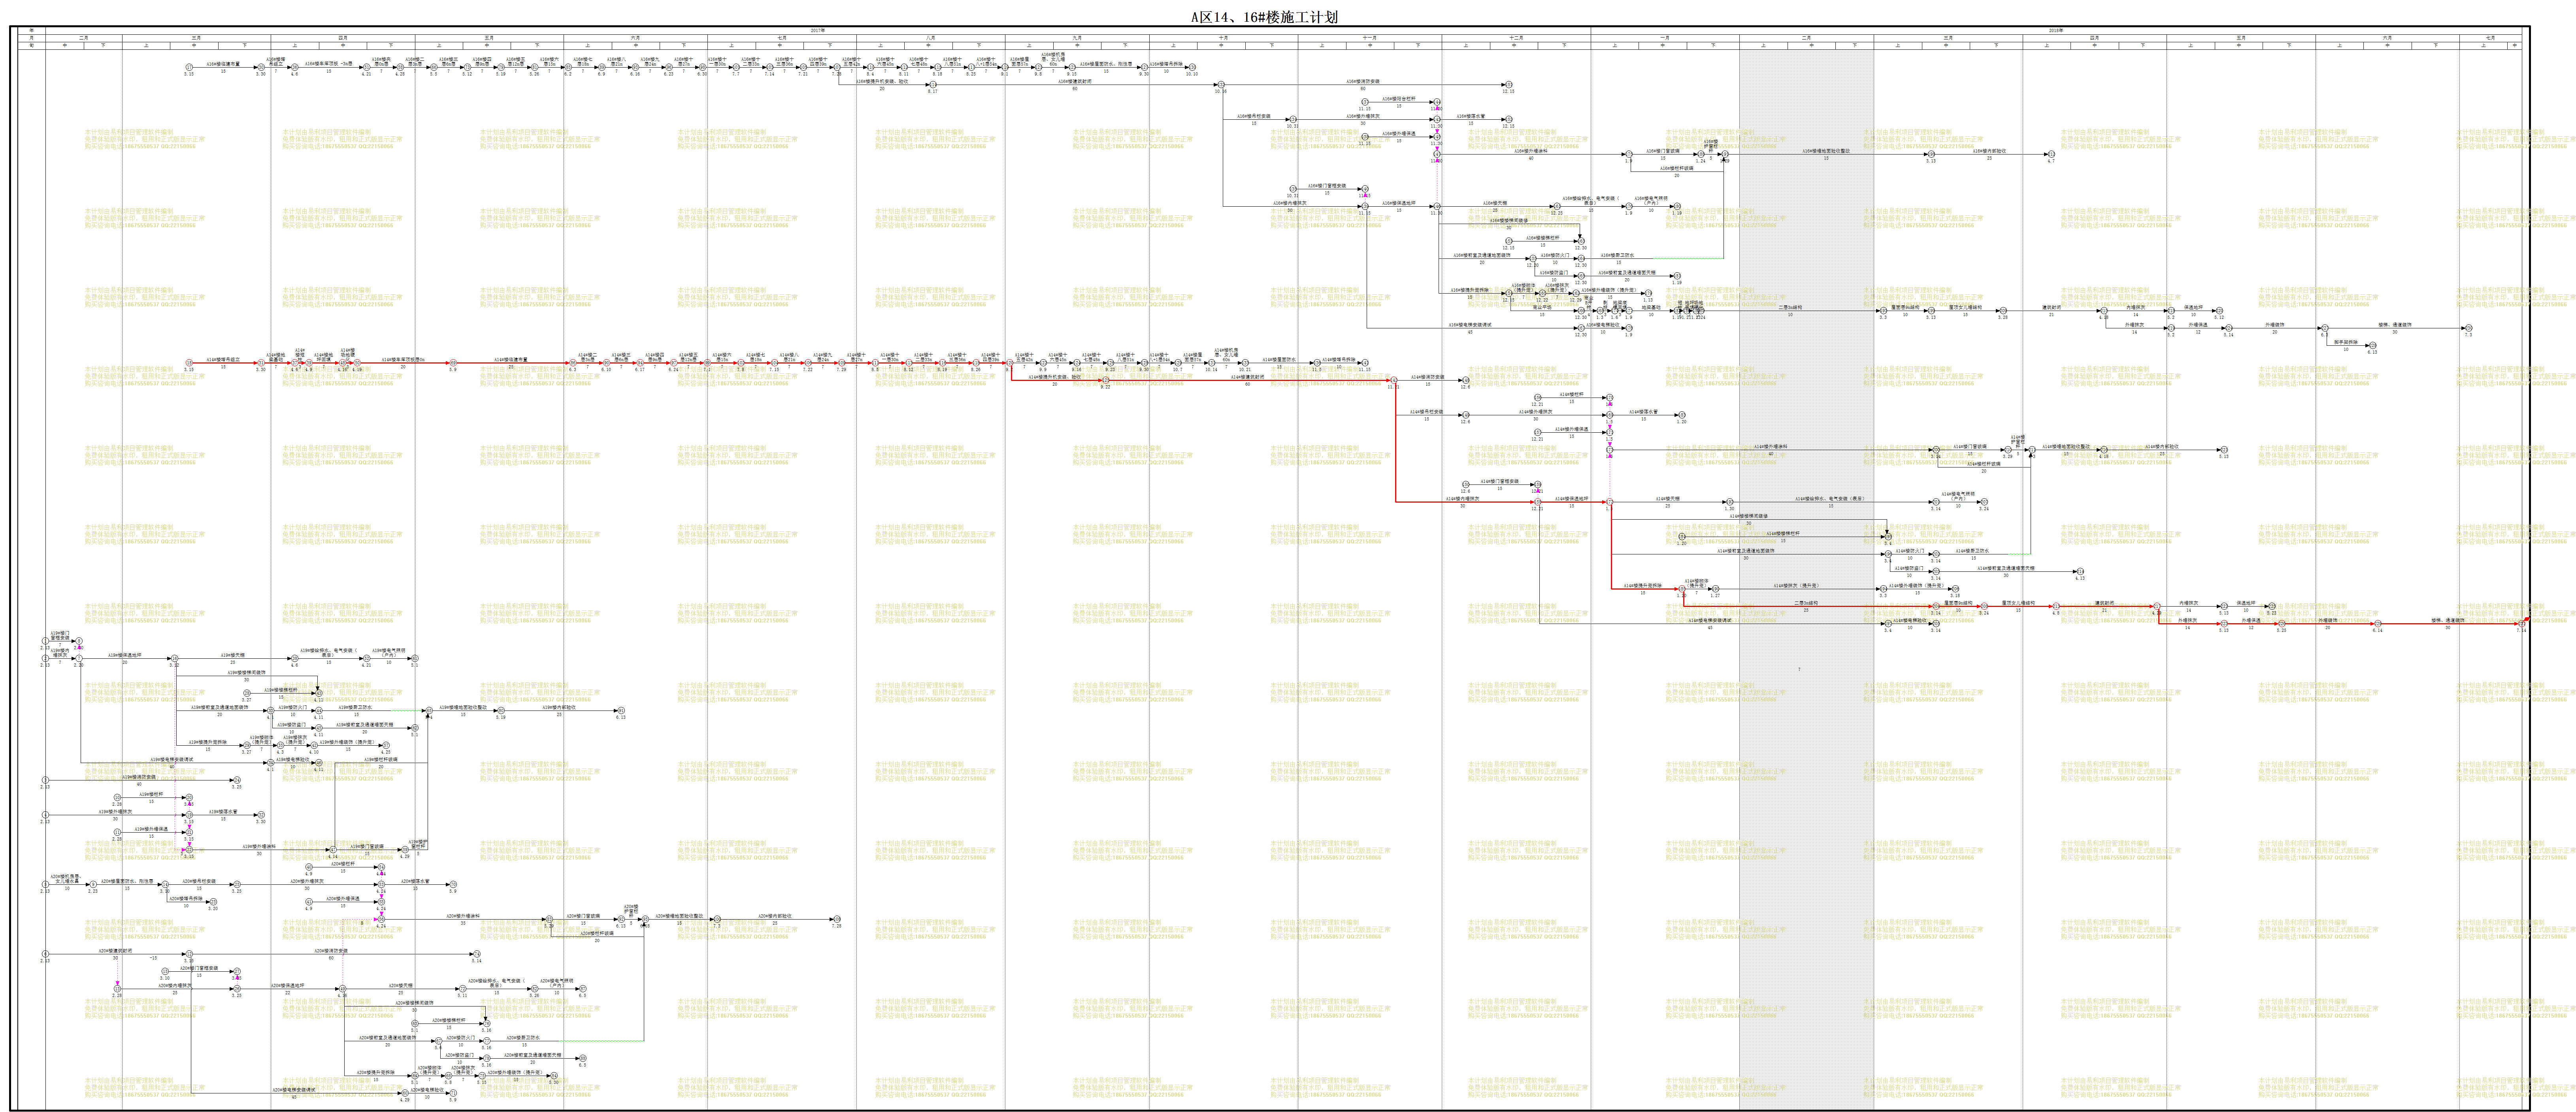Image resolution: width=2576 pixels, height=1112 pixels.
Task: Click activity label A19#楼墙地面验收整改
Action: click(463, 707)
